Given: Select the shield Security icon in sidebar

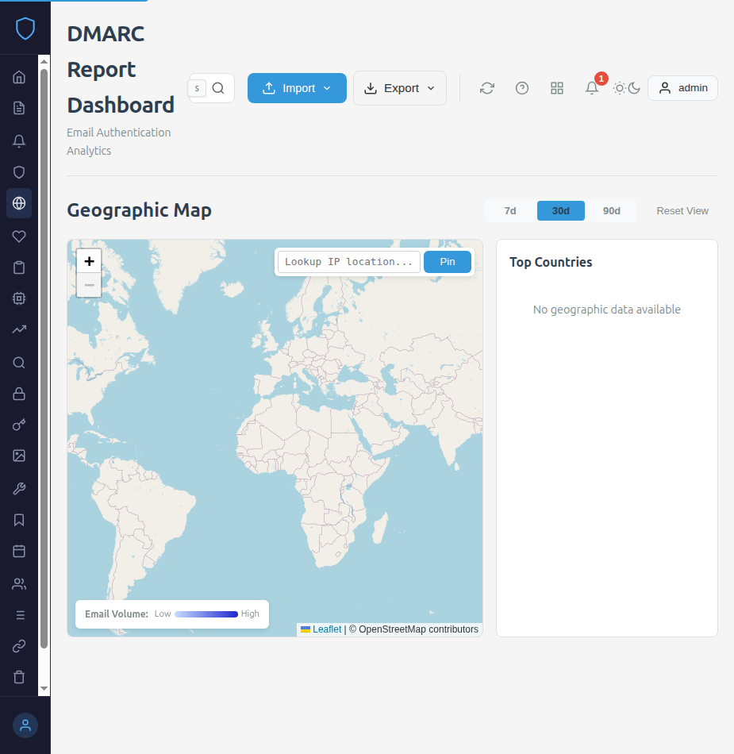Looking at the screenshot, I should pos(19,171).
